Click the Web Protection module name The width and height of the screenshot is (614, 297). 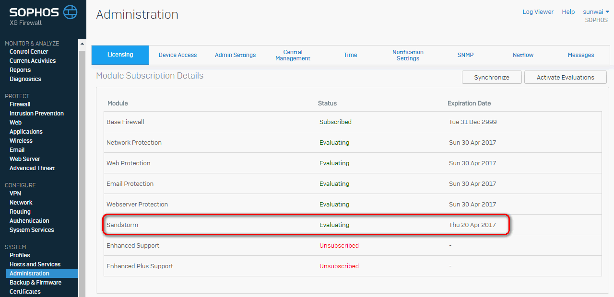(x=129, y=163)
